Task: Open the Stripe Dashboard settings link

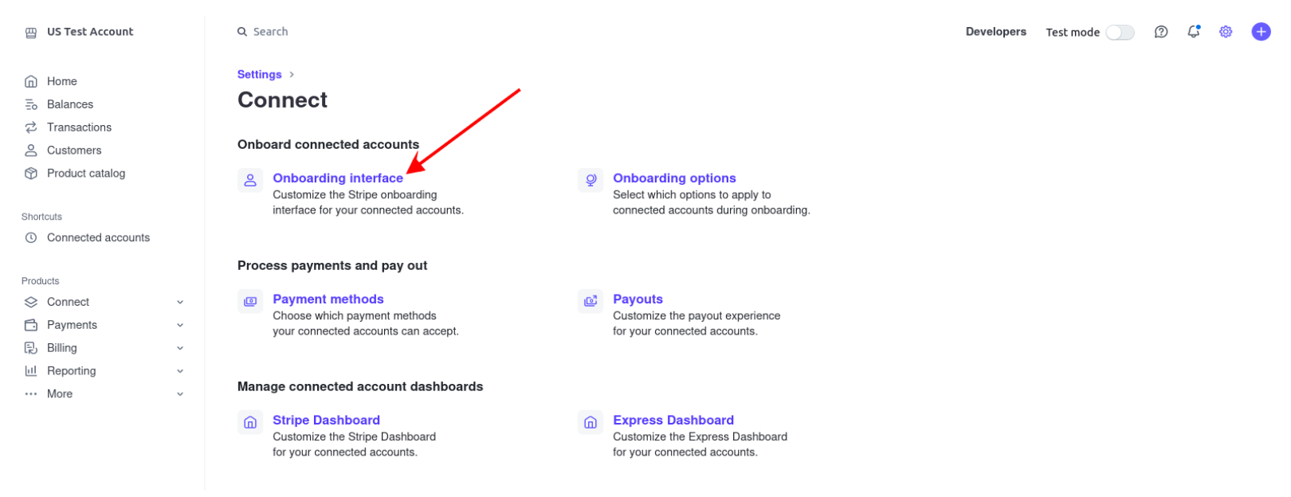Action: click(x=326, y=420)
